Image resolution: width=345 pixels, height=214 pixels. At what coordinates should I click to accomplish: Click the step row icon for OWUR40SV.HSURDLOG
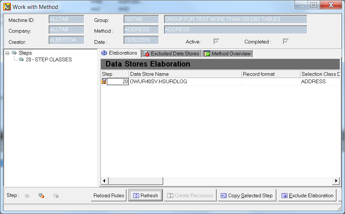pyautogui.click(x=104, y=81)
